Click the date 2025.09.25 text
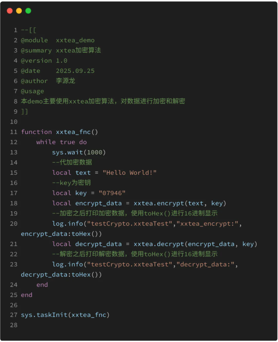The height and width of the screenshot is (342, 278). (75, 71)
